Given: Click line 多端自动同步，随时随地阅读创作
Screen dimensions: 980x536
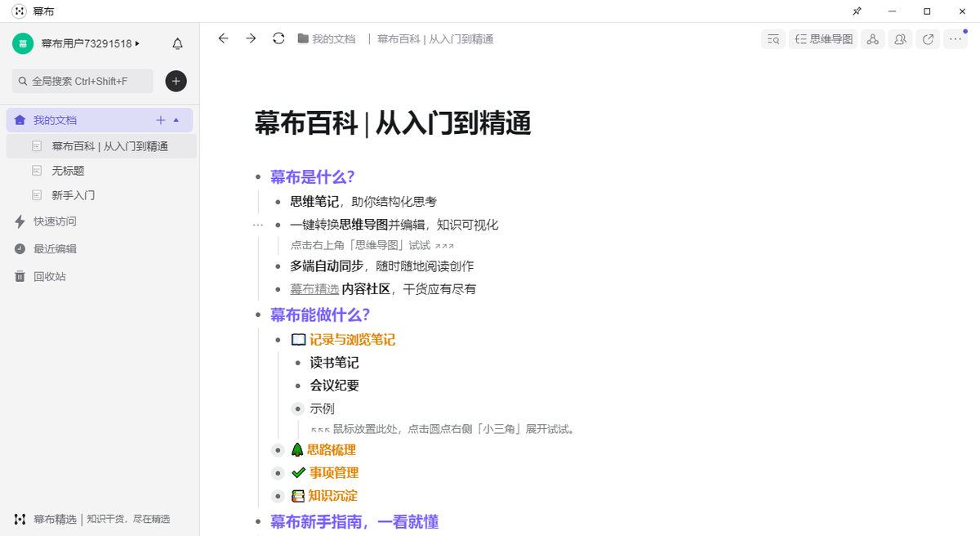Looking at the screenshot, I should (381, 266).
